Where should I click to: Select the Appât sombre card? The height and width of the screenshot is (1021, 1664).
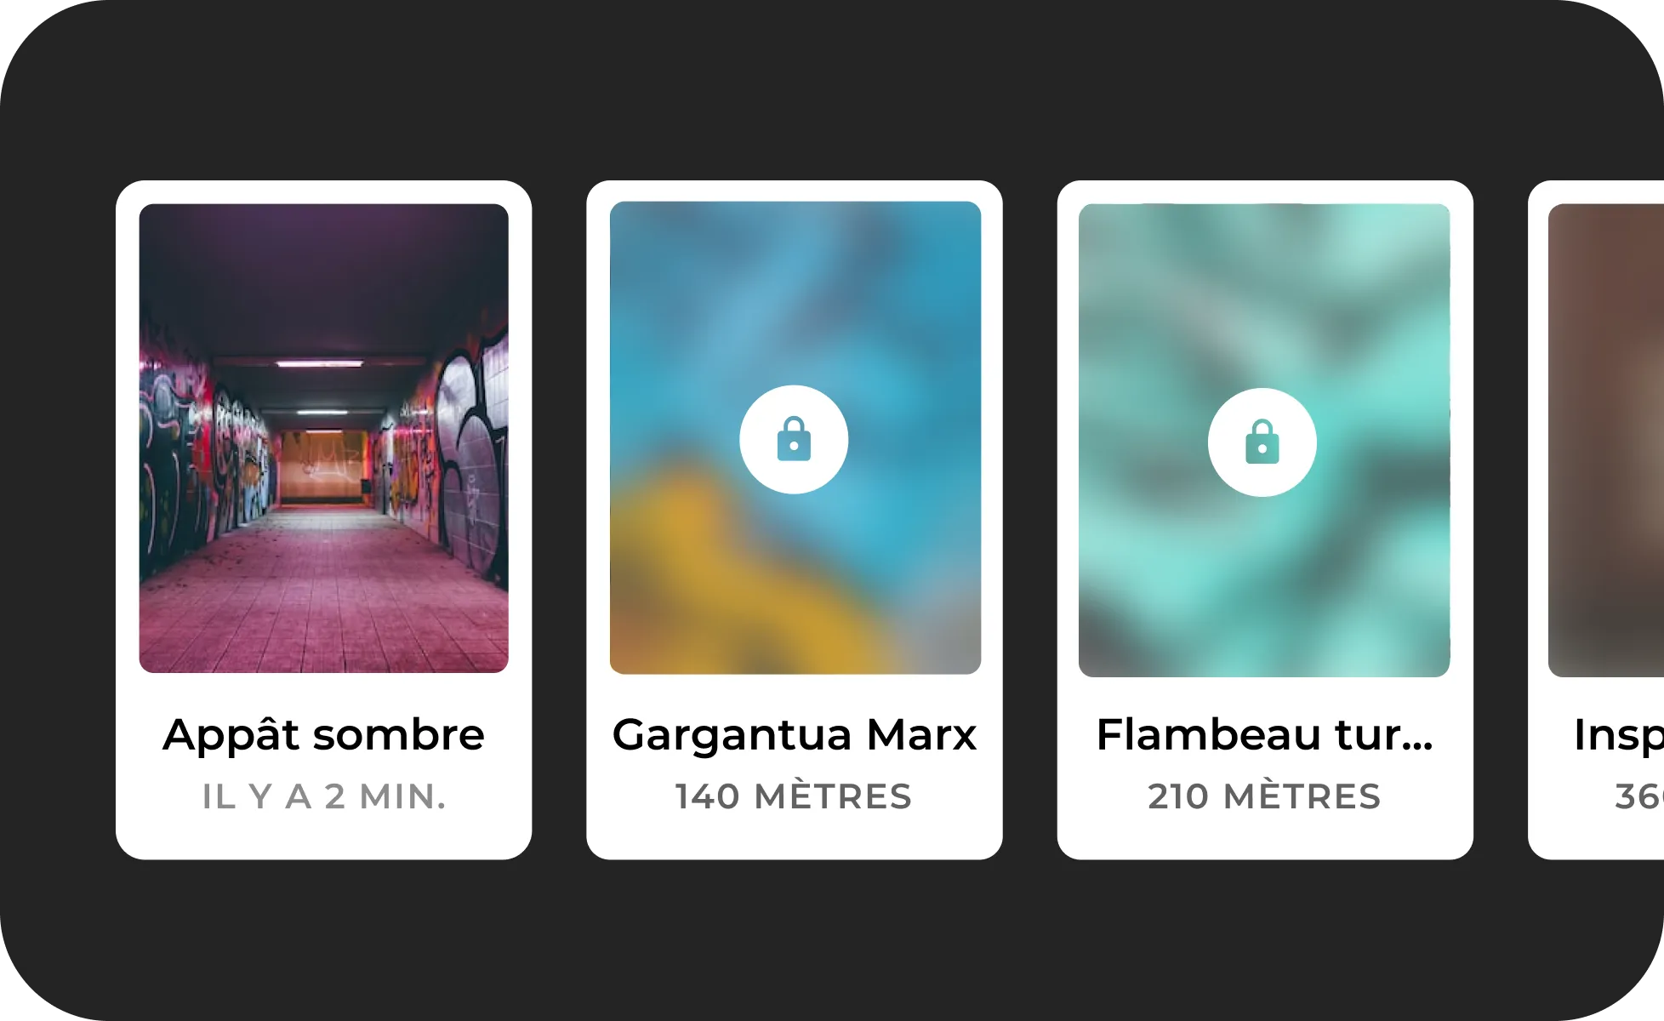pyautogui.click(x=324, y=520)
